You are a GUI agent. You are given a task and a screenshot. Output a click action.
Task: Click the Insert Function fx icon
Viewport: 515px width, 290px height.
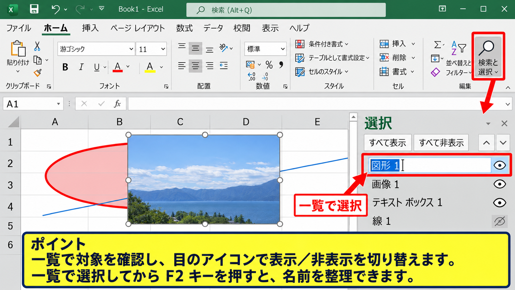point(117,104)
